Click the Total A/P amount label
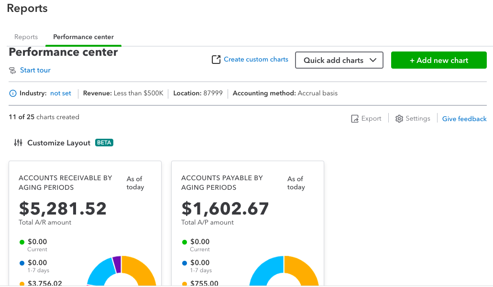493x287 pixels. 208,223
